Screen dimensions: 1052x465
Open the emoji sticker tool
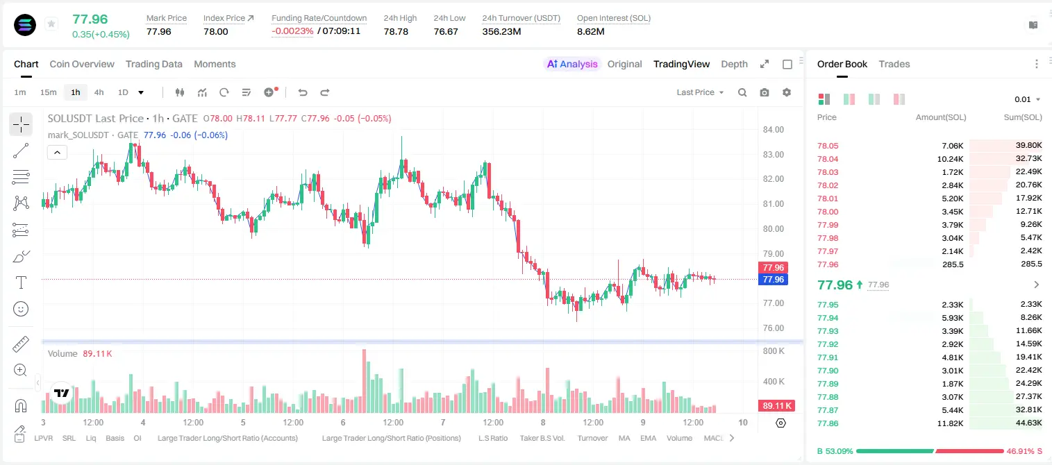[21, 309]
